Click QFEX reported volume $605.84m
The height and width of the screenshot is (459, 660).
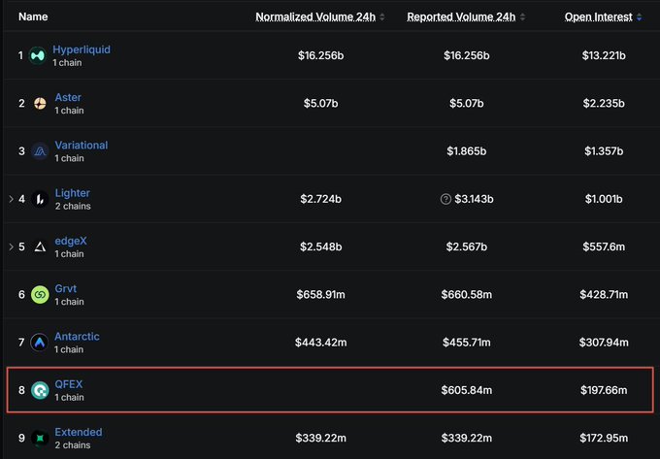click(467, 390)
